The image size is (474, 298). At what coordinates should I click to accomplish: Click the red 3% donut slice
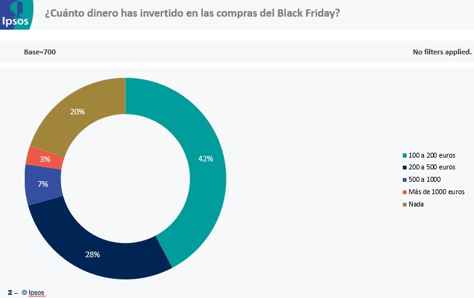click(x=45, y=158)
